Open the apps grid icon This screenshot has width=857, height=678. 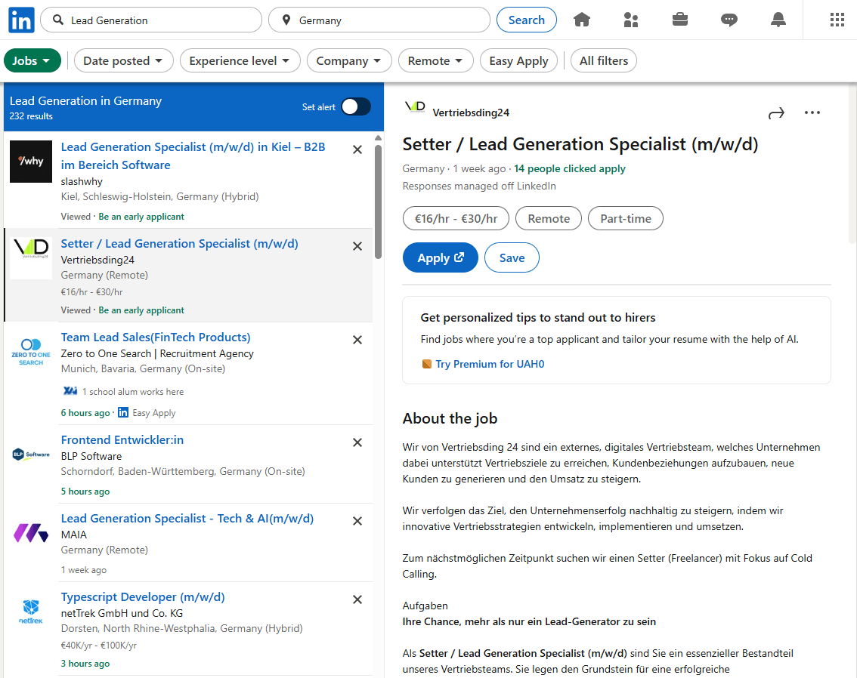tap(837, 20)
